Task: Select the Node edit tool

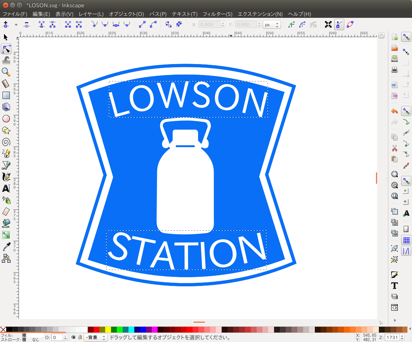Action: pyautogui.click(x=6, y=49)
